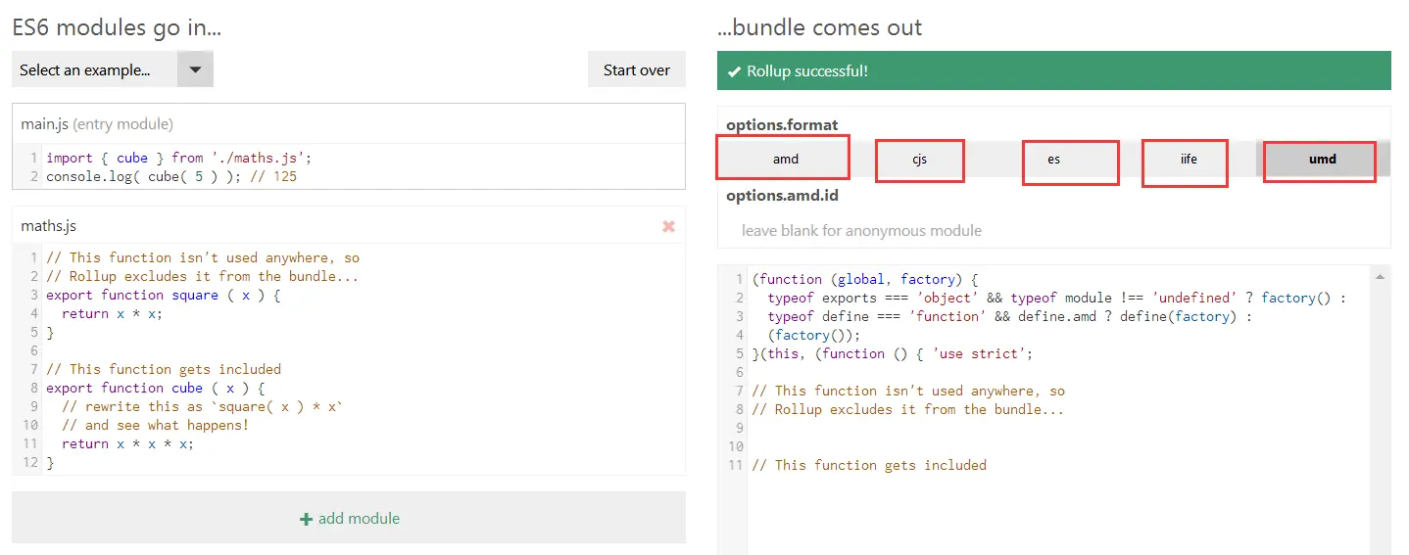
Task: Click the add module button
Action: pyautogui.click(x=349, y=518)
